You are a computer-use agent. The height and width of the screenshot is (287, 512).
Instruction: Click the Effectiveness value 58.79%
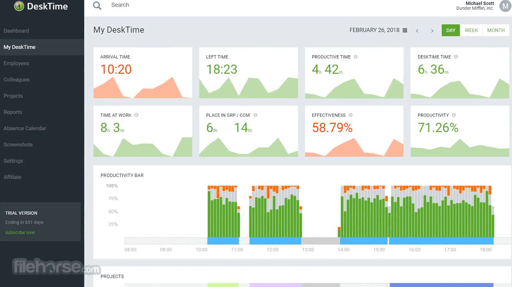[332, 128]
